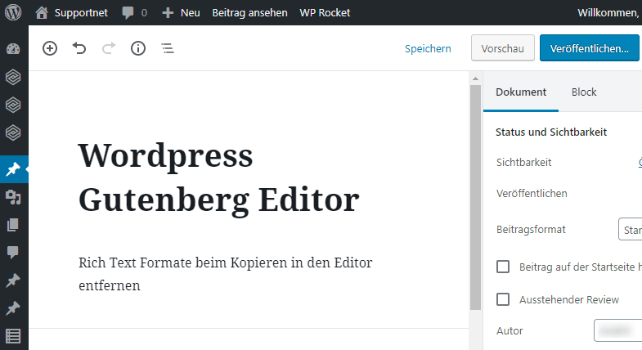
Task: Open the Media library sidebar icon
Action: pyautogui.click(x=13, y=197)
